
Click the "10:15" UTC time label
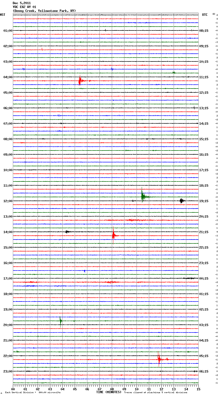tap(204, 62)
